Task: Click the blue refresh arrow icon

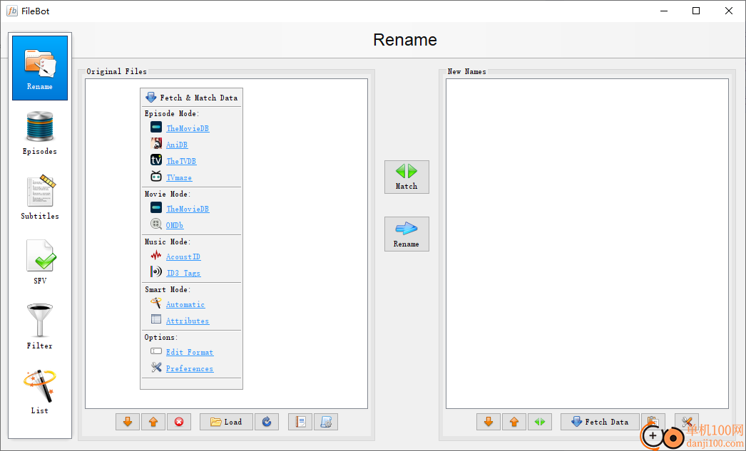Action: 267,422
